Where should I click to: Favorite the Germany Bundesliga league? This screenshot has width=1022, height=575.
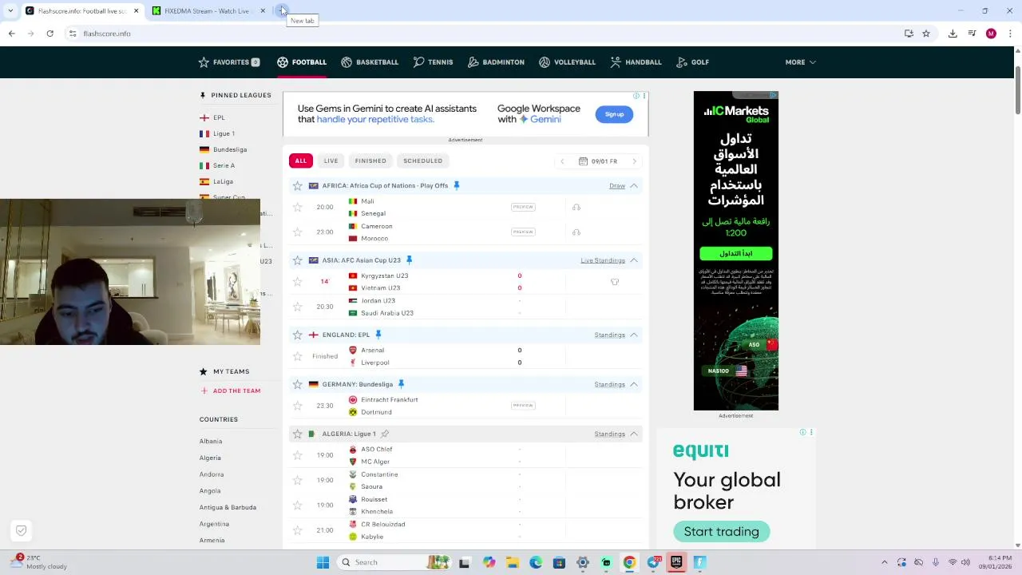[x=298, y=384]
